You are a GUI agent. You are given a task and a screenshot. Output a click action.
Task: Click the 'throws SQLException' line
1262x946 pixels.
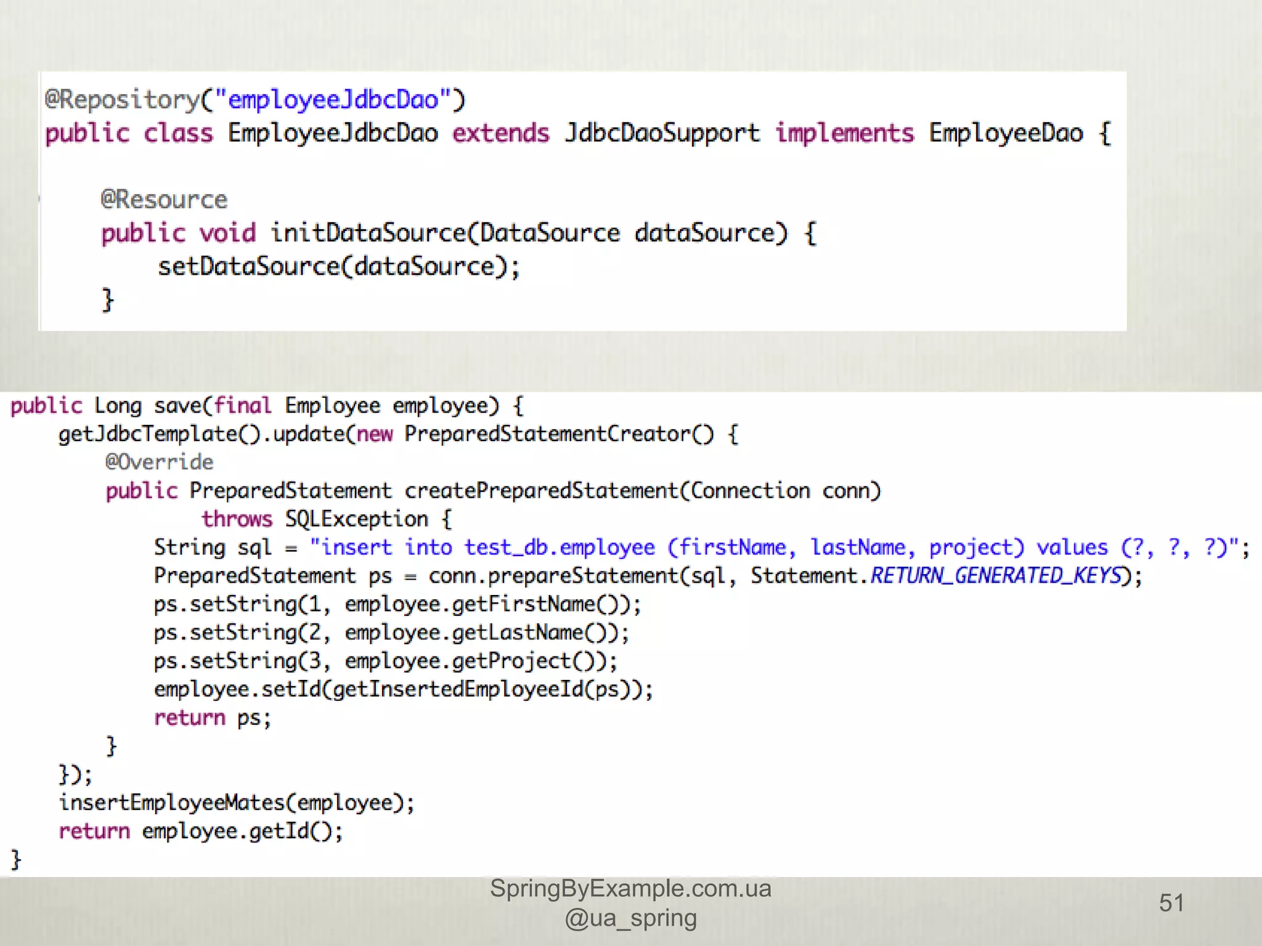pyautogui.click(x=327, y=519)
